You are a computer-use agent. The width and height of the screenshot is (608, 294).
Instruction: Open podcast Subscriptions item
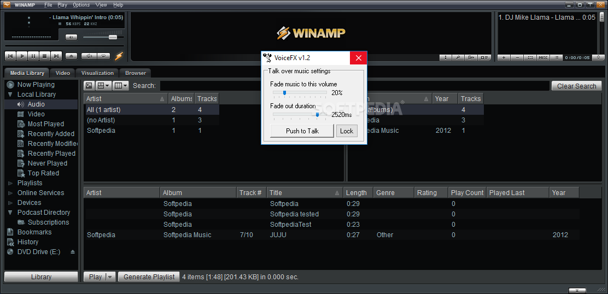coord(48,222)
